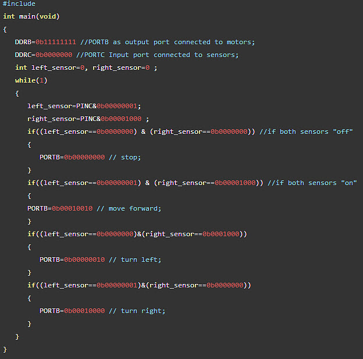Screen dimensions: 363x359
Task: Click the "int main(void)" function declaration
Action: pos(31,16)
